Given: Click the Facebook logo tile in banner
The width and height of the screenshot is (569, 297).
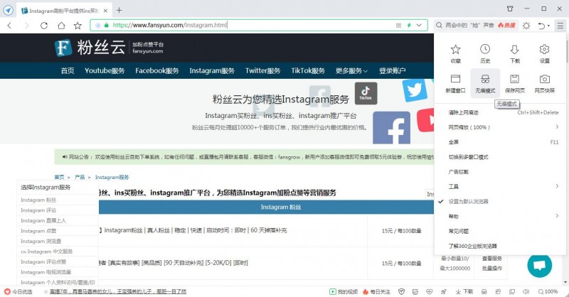Looking at the screenshot, I should pyautogui.click(x=392, y=128).
